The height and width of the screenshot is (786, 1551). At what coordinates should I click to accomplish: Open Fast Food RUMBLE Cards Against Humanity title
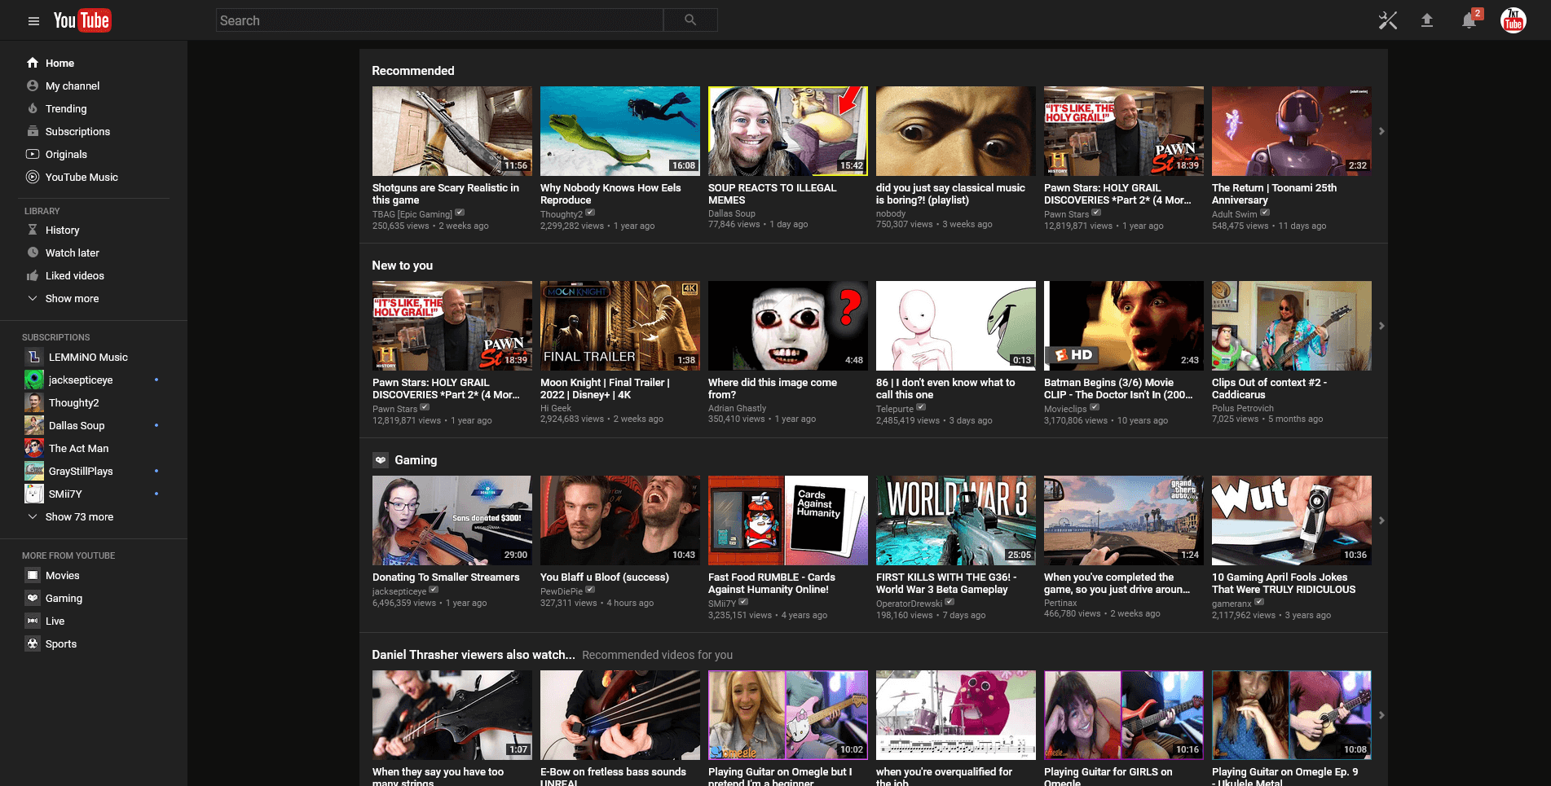coord(772,583)
